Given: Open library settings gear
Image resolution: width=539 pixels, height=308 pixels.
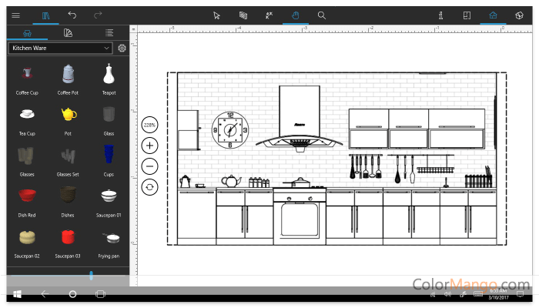Looking at the screenshot, I should (122, 48).
